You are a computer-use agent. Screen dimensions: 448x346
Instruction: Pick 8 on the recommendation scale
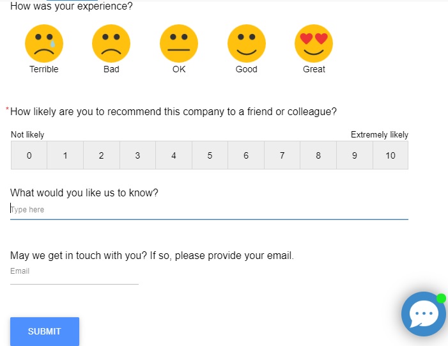318,155
